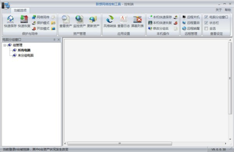This screenshot has width=234, height=152.
Task: Select 未分组电脑 in the group tree
Action: pyautogui.click(x=26, y=56)
